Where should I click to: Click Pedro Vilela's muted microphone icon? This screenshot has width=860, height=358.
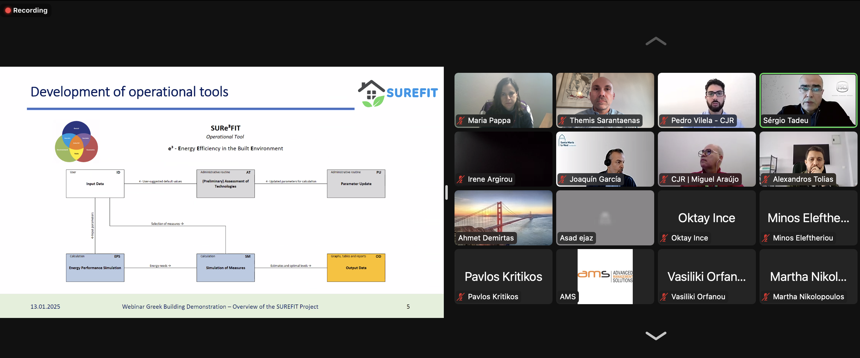(x=664, y=121)
